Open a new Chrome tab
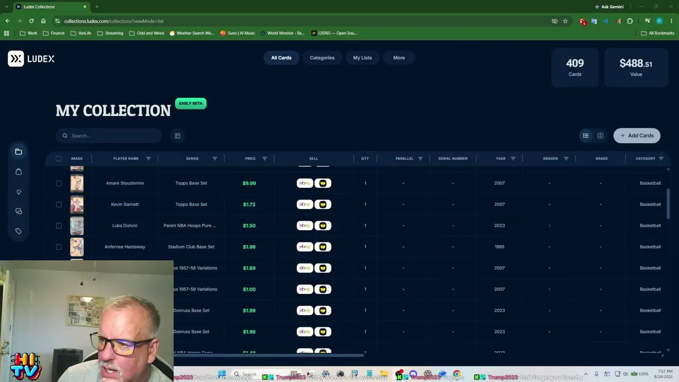This screenshot has height=382, width=679. [x=97, y=7]
